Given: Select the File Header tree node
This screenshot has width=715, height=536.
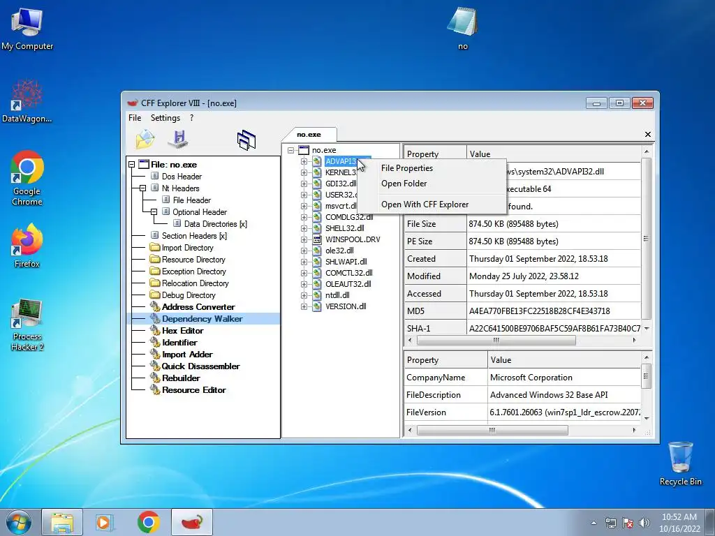Looking at the screenshot, I should coord(191,200).
